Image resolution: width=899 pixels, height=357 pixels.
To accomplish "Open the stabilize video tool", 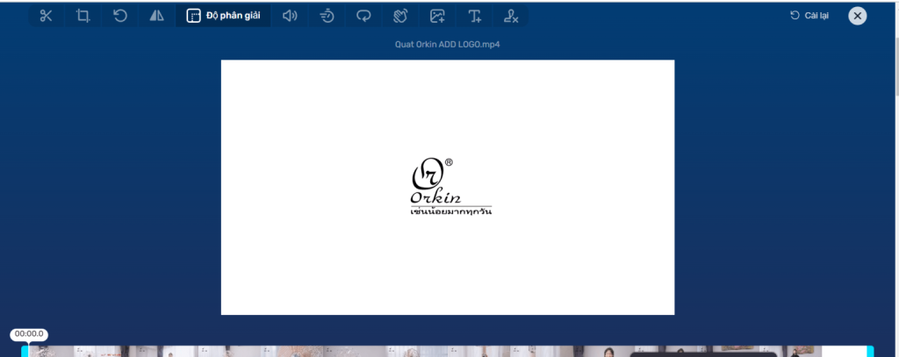I will click(400, 16).
